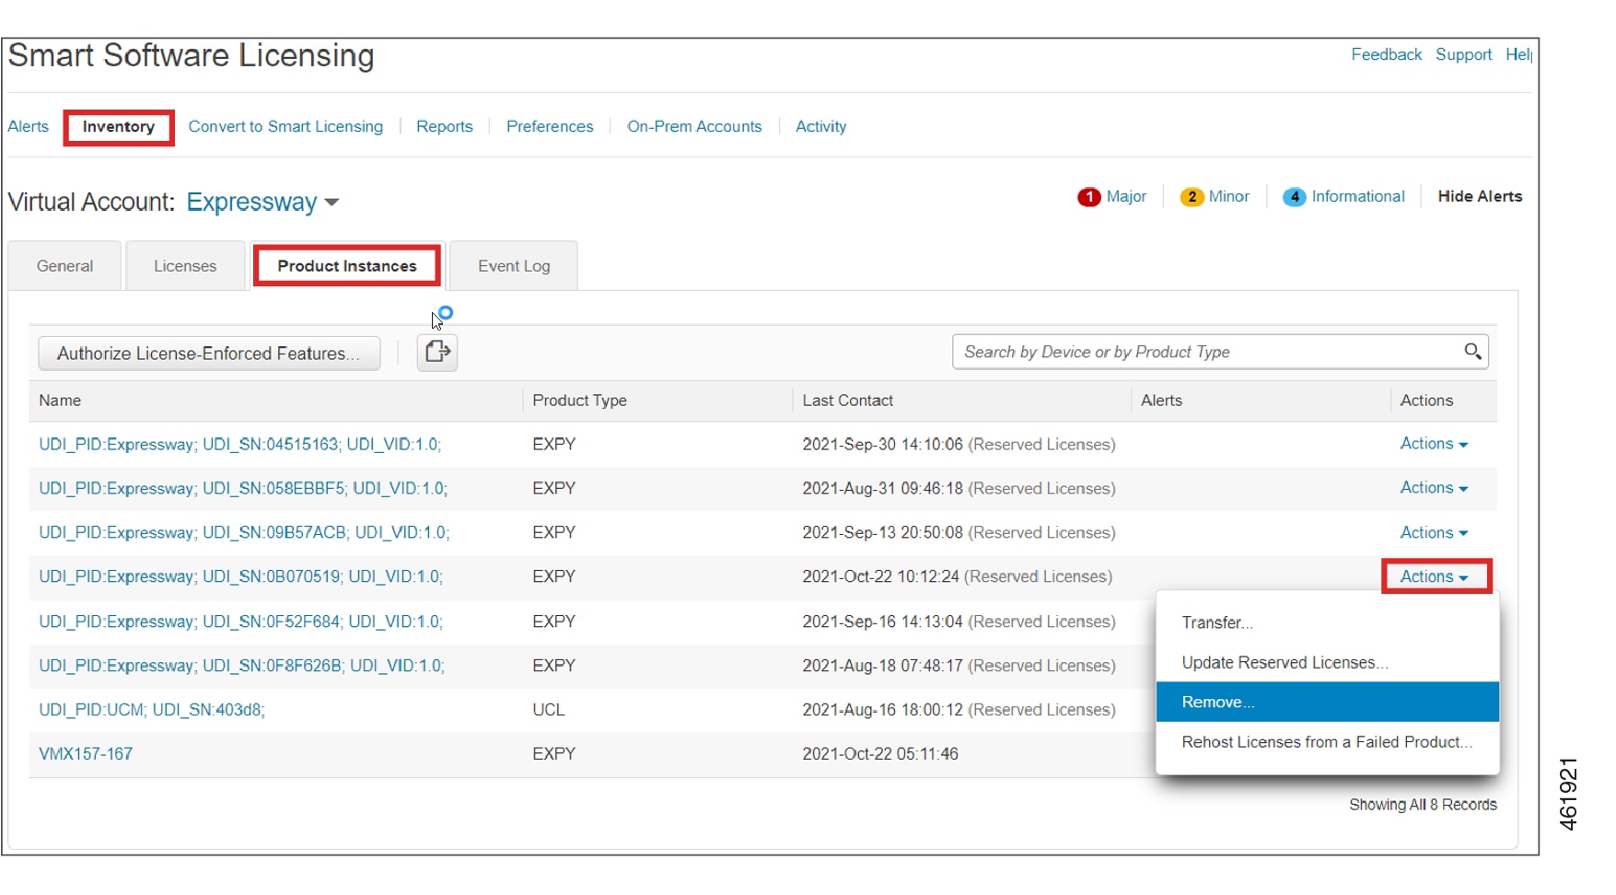Screen dimensions: 1616x895
Task: Click the Support link
Action: point(1463,55)
